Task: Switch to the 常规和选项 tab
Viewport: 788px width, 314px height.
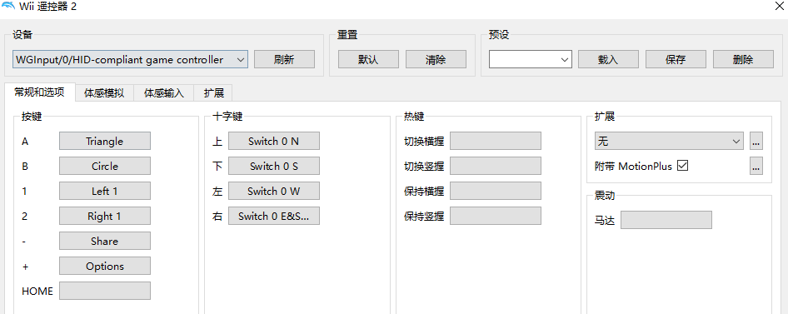Action: click(x=39, y=92)
